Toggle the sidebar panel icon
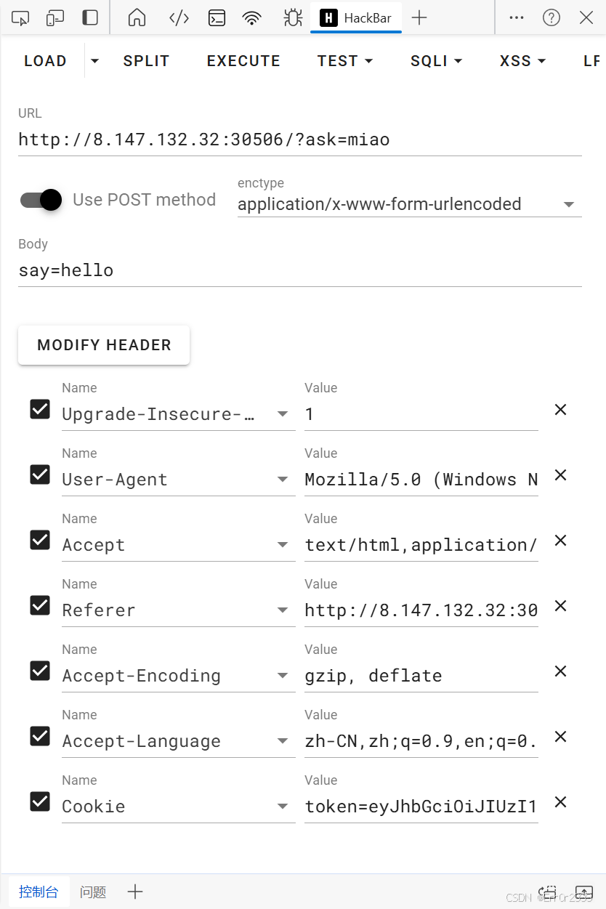 click(x=89, y=17)
